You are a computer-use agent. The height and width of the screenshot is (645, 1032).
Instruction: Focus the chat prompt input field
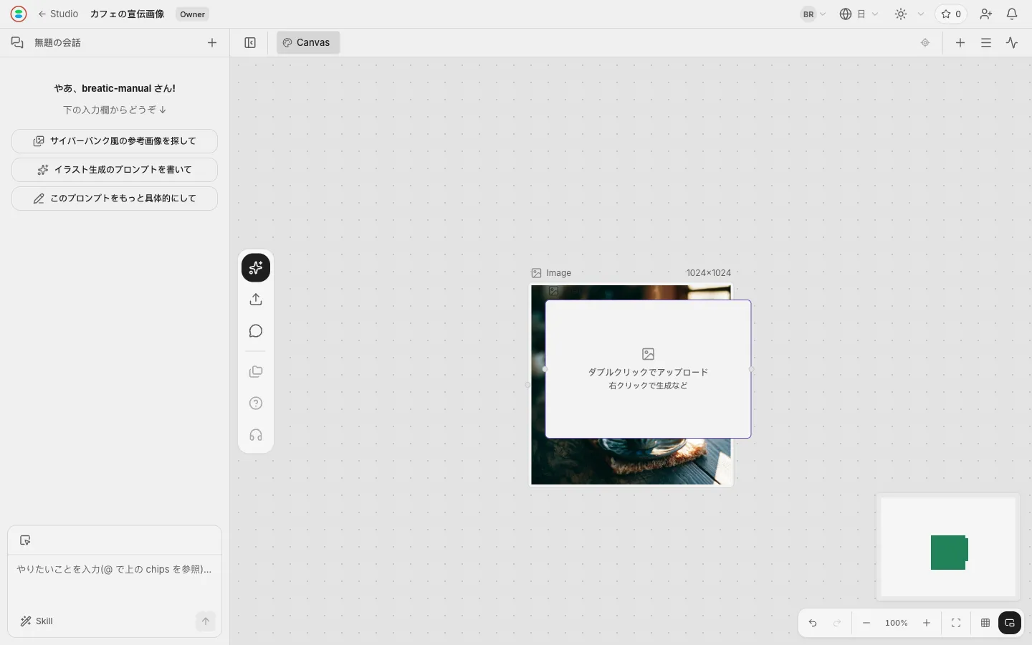pyautogui.click(x=115, y=570)
